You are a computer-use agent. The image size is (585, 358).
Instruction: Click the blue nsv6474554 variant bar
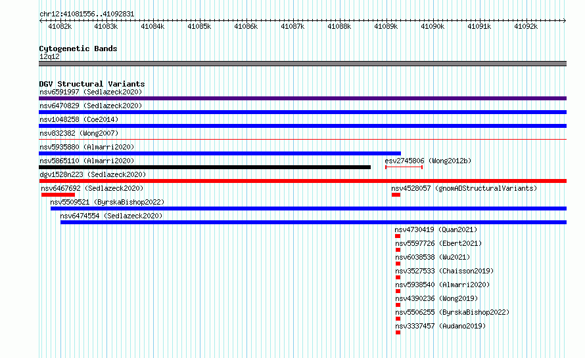pyautogui.click(x=314, y=222)
